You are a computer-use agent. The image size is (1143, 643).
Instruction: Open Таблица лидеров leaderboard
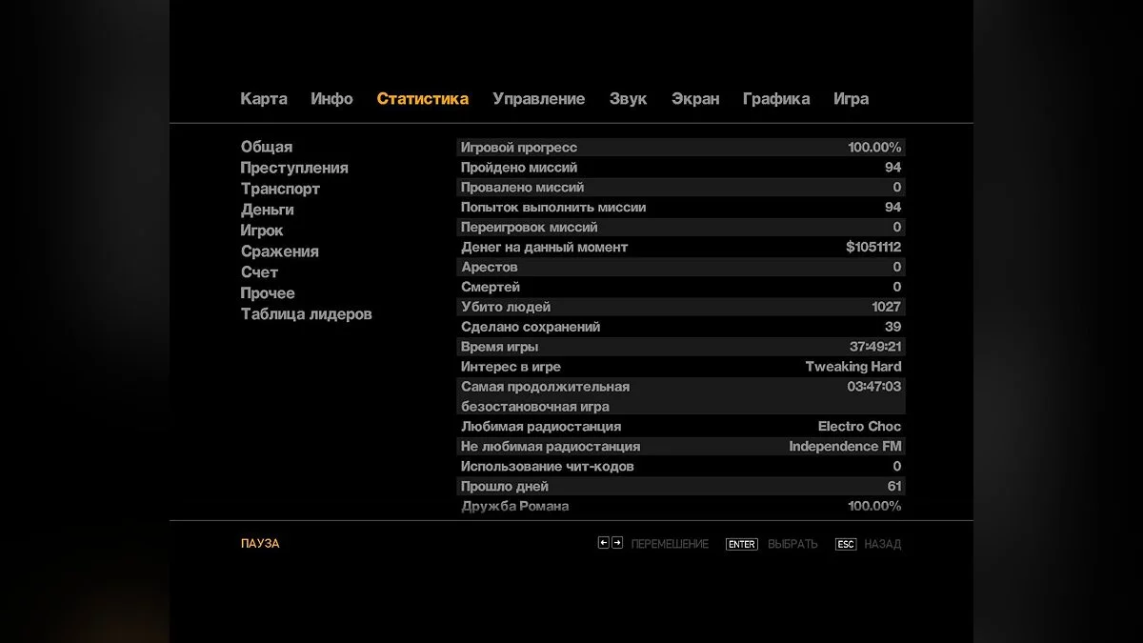(305, 312)
